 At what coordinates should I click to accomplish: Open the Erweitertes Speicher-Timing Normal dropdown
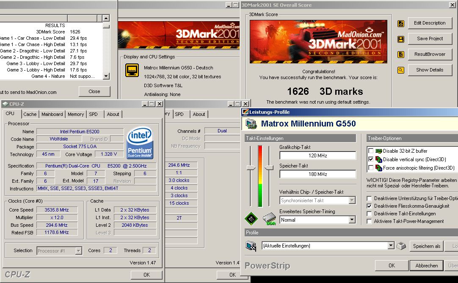click(352, 220)
